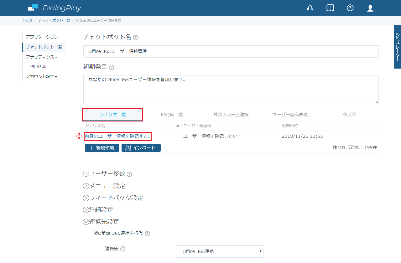The height and width of the screenshot is (263, 401).
Task: Open the headset support icon
Action: click(310, 8)
